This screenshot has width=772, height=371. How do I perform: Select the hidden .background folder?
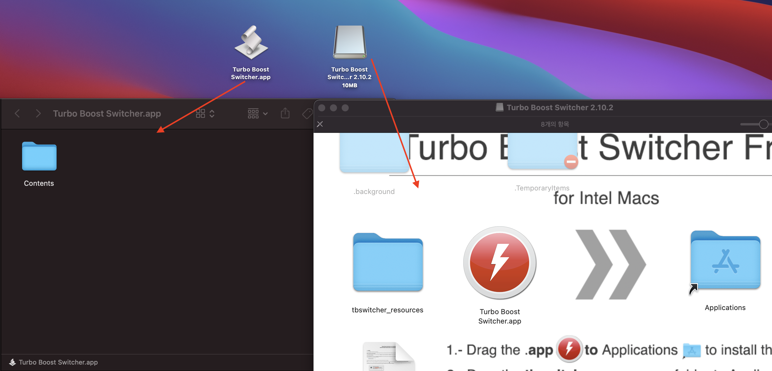[x=374, y=153]
